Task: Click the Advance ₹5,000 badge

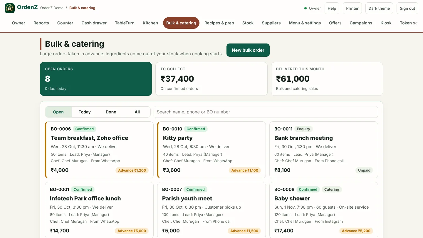Action: 132,231
